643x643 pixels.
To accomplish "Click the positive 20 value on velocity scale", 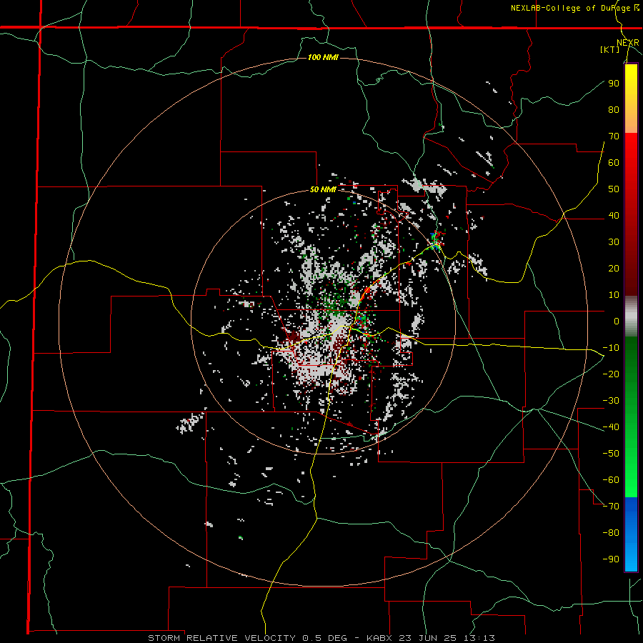I will pyautogui.click(x=614, y=268).
